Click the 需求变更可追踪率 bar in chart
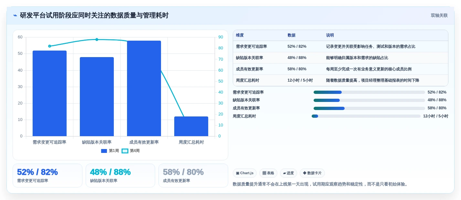 [x=49, y=93]
